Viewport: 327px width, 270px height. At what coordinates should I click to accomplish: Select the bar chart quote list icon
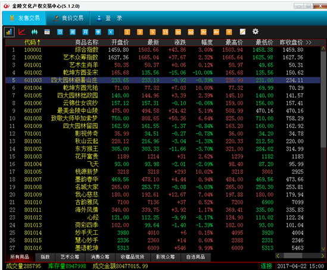(x=9, y=32)
